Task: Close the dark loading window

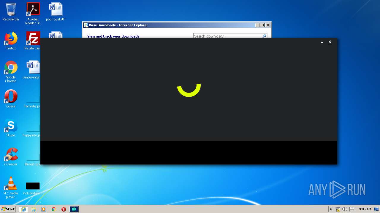Action: tap(330, 42)
